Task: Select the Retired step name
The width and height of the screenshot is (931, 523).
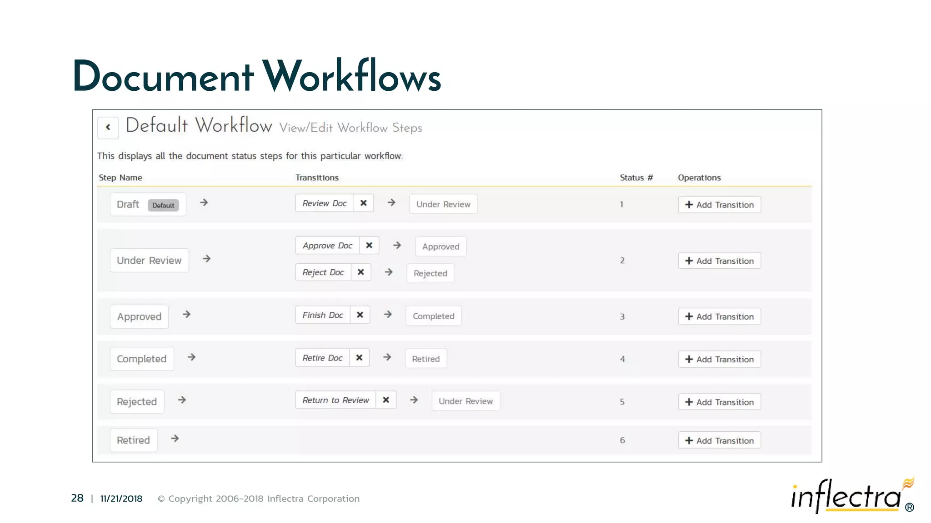Action: (x=134, y=440)
